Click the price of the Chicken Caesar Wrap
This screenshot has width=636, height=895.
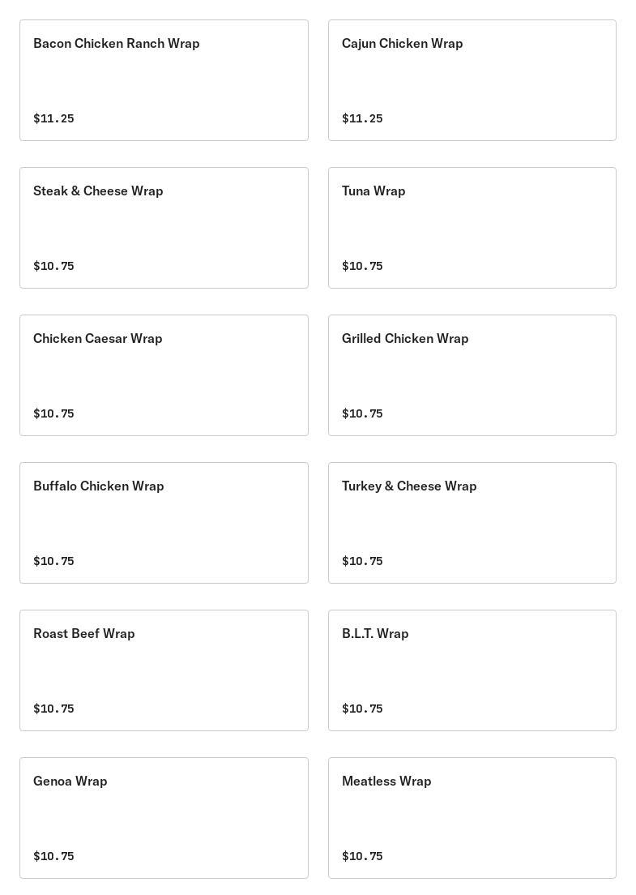pyautogui.click(x=53, y=413)
